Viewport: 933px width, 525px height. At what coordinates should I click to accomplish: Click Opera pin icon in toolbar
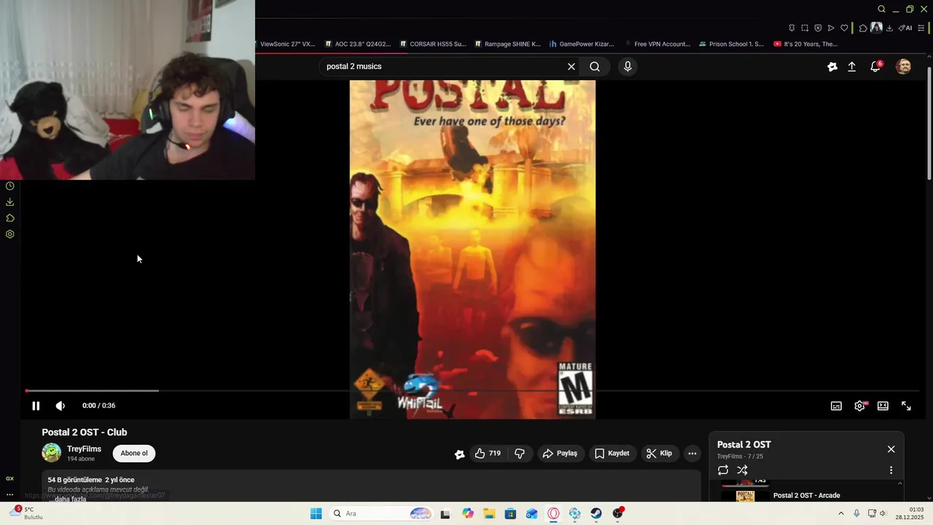pyautogui.click(x=792, y=28)
